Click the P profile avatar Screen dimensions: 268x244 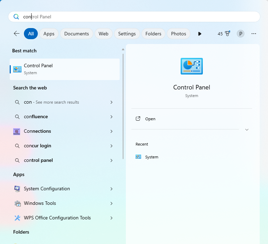[x=240, y=34]
